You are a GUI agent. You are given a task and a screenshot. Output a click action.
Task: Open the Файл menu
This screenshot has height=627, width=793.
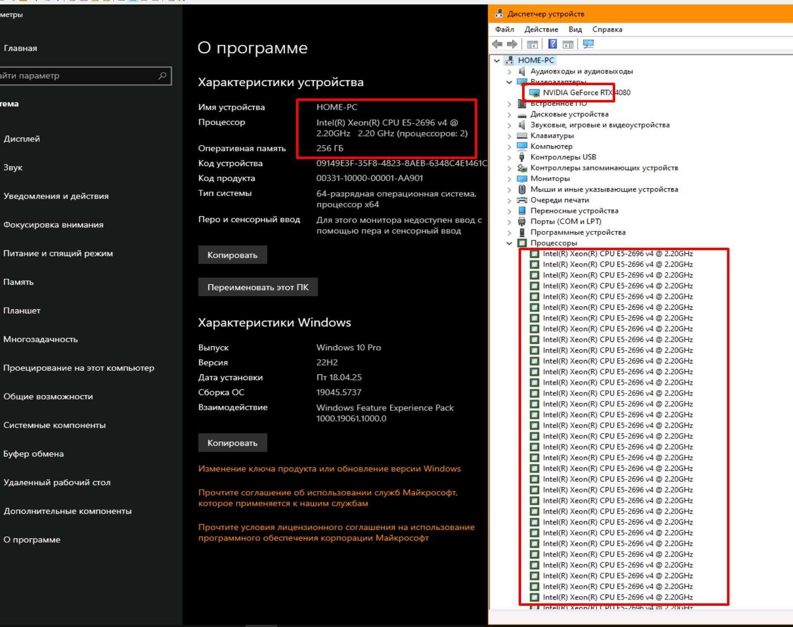pos(504,30)
